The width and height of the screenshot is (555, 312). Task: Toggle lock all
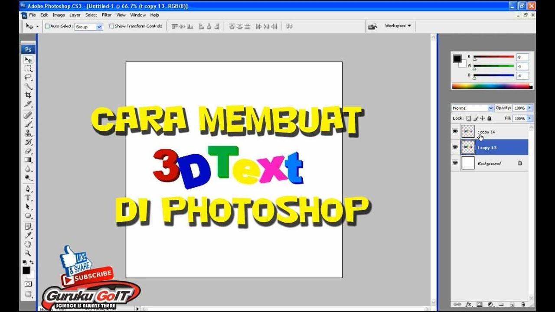click(x=490, y=118)
